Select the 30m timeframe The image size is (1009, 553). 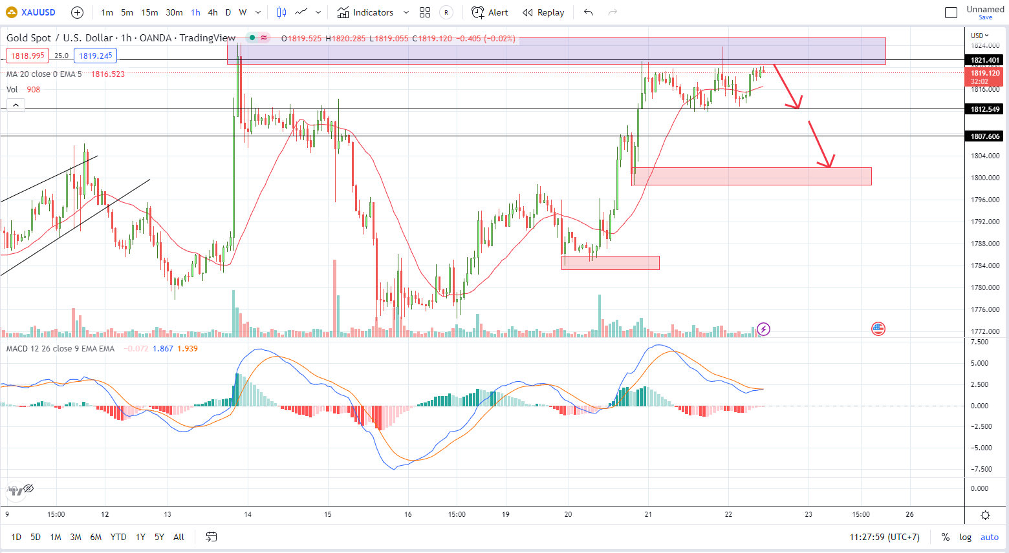coord(174,12)
